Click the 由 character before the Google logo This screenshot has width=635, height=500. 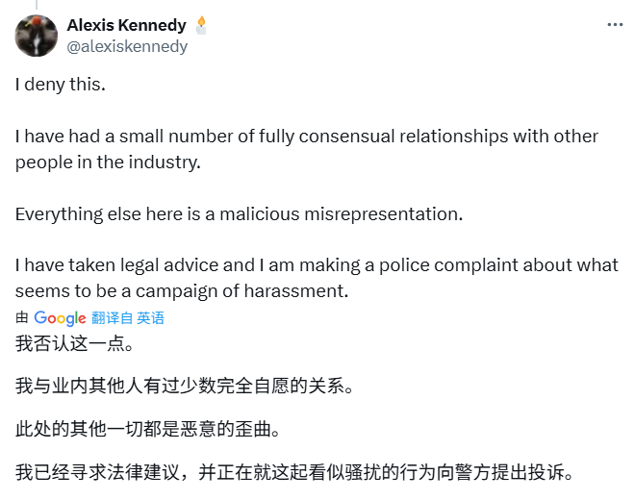tap(22, 318)
